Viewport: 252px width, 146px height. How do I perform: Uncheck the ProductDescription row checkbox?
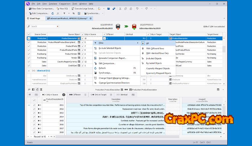coord(29,39)
